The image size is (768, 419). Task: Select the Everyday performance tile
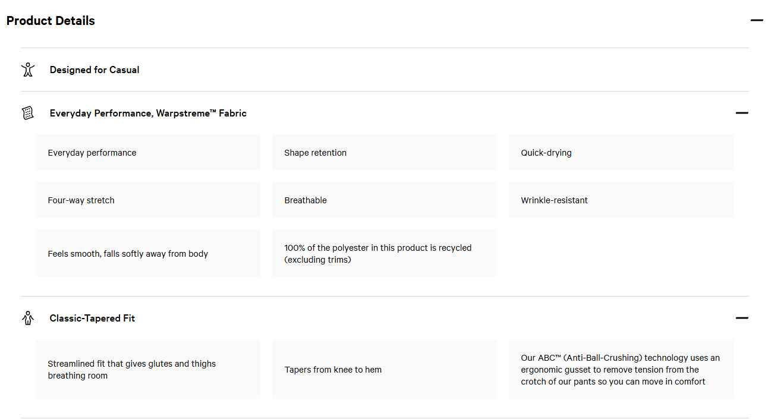[x=148, y=153]
